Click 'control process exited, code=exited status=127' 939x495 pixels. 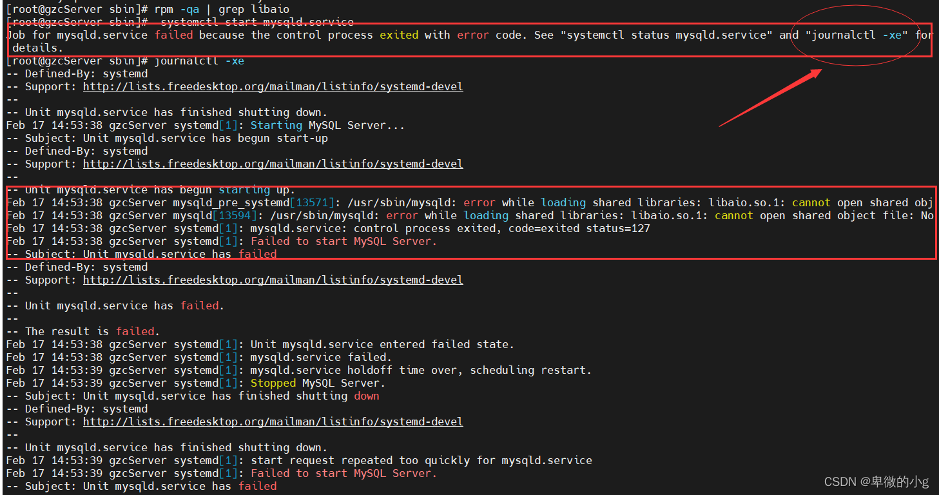coord(501,228)
